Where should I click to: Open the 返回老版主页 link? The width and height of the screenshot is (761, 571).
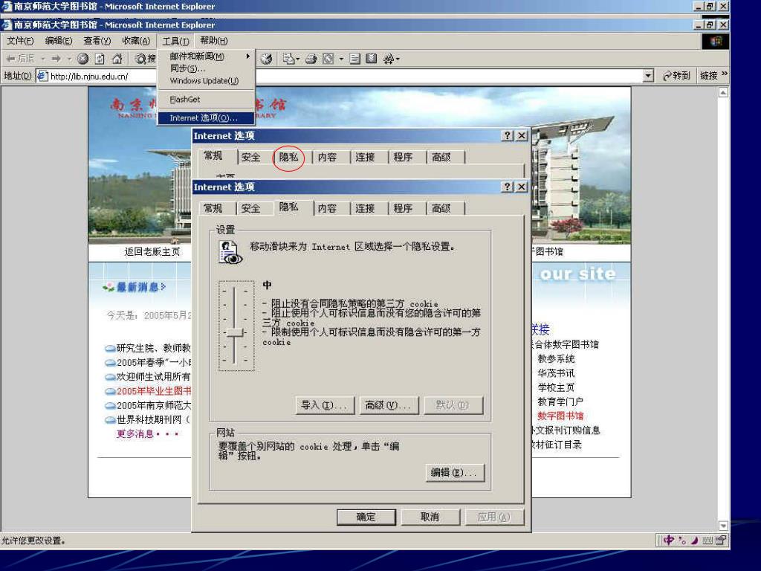tap(152, 251)
